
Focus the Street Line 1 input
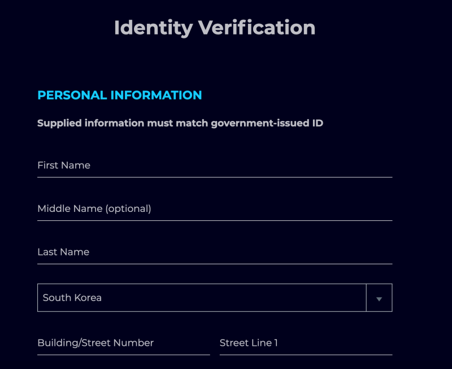pos(306,344)
